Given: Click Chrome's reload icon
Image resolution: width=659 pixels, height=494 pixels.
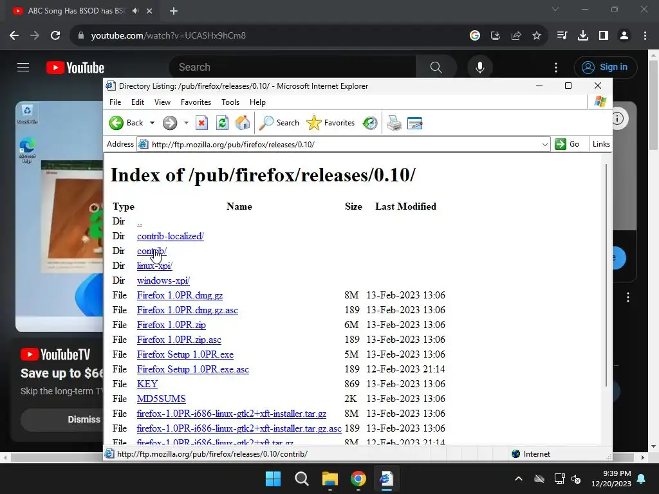Looking at the screenshot, I should [55, 35].
